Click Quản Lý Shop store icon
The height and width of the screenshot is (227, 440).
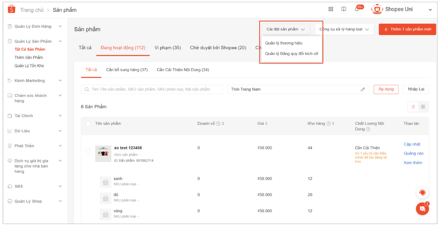click(10, 201)
